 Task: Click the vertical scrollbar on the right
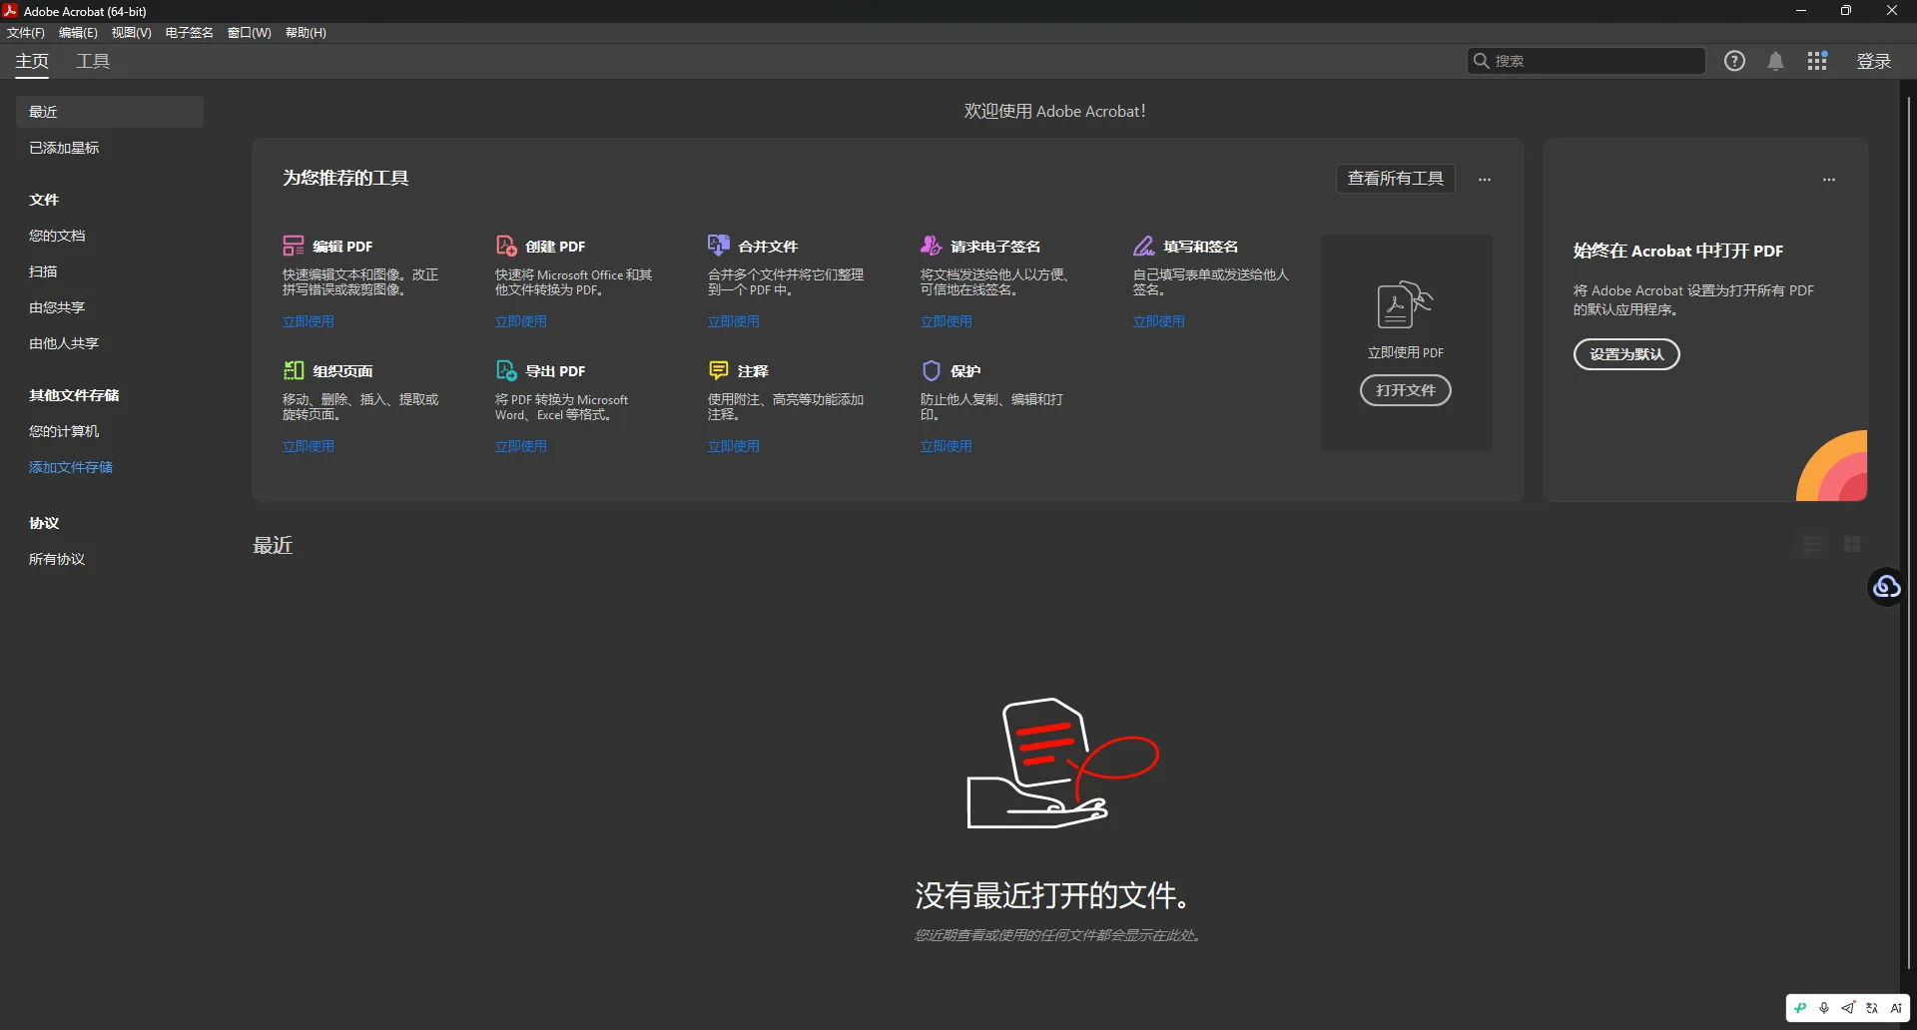pyautogui.click(x=1908, y=531)
